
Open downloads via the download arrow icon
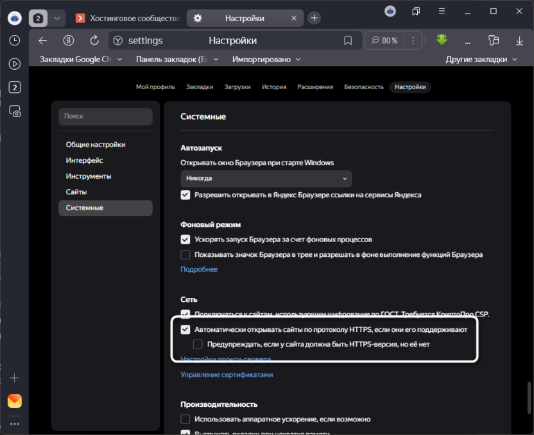(519, 40)
